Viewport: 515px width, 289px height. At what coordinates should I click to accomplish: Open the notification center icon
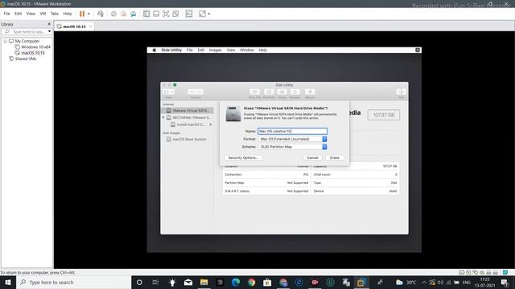click(505, 282)
